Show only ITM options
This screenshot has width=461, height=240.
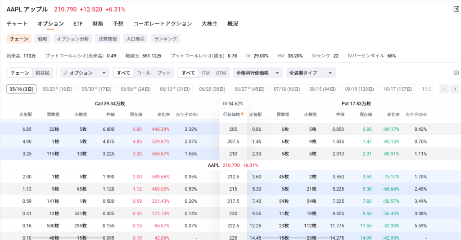[205, 73]
